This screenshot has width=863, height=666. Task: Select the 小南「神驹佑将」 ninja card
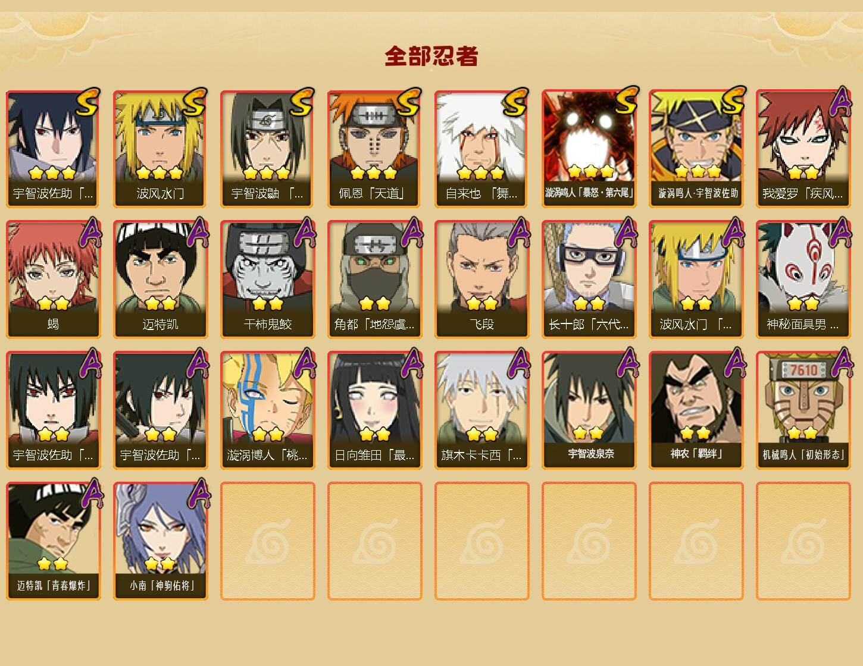pos(161,541)
